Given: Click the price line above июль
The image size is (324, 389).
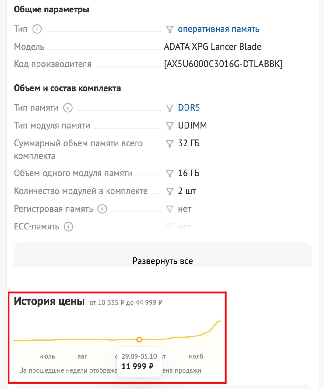Looking at the screenshot, I should point(47,340).
